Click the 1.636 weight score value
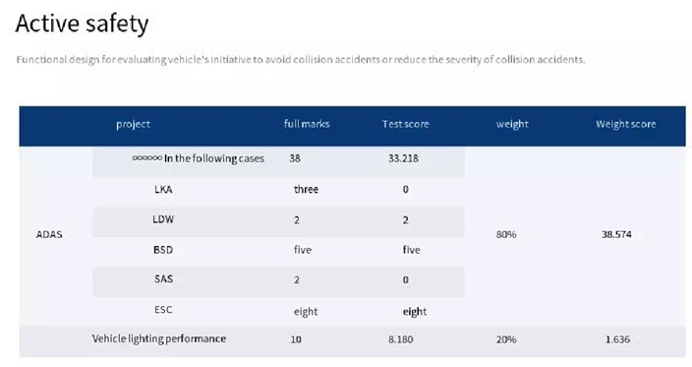Viewport: 692px width, 367px height. [617, 339]
